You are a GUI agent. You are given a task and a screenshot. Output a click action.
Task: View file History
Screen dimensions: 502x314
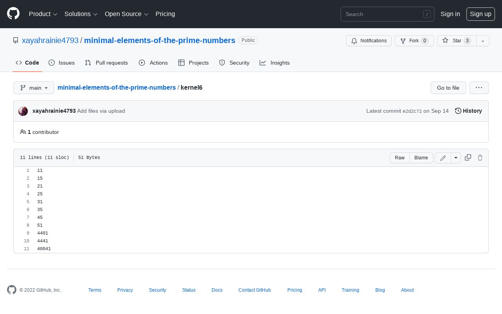coord(468,111)
